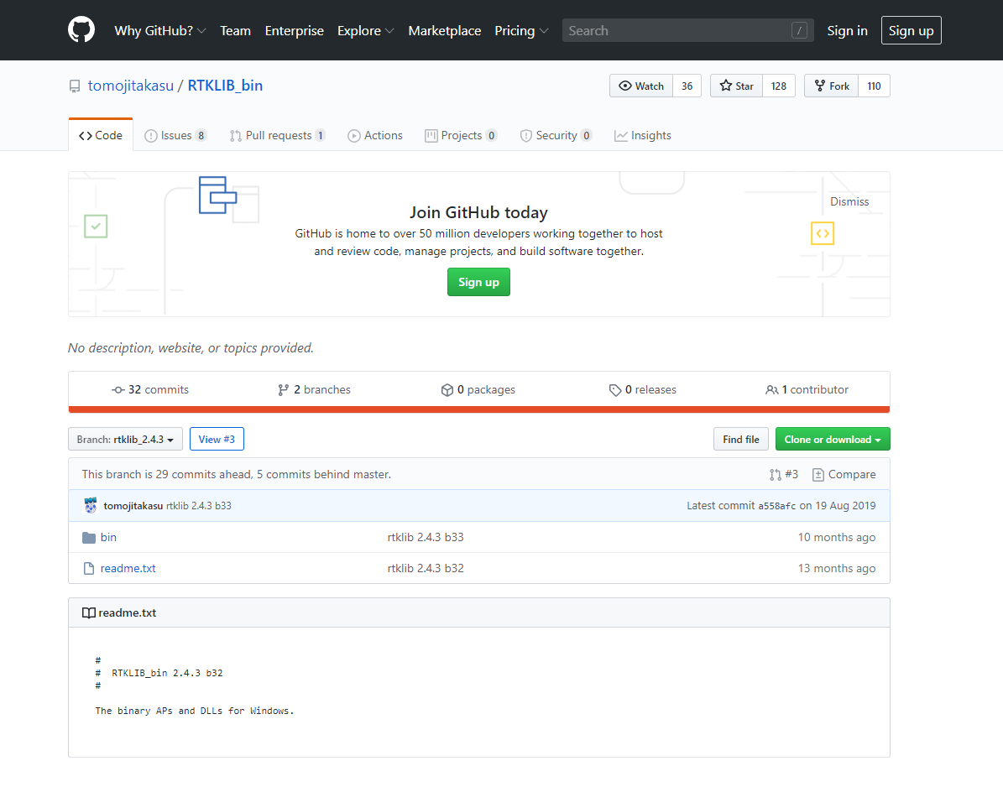Viewport: 1003px width, 787px height.
Task: Open the Security tab
Action: pyautogui.click(x=556, y=136)
